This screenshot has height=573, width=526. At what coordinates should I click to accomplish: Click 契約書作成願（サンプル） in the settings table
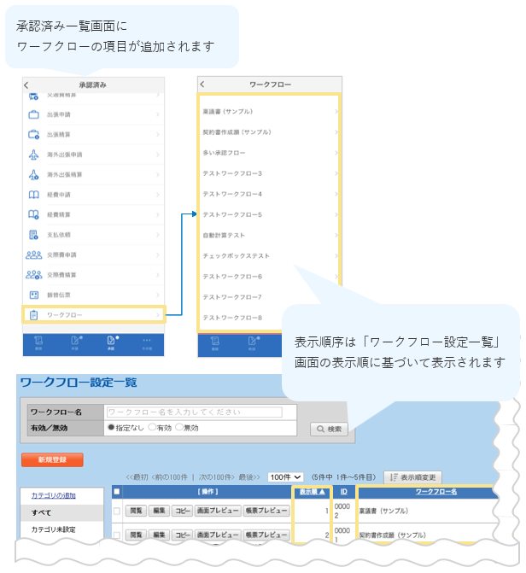pos(392,535)
